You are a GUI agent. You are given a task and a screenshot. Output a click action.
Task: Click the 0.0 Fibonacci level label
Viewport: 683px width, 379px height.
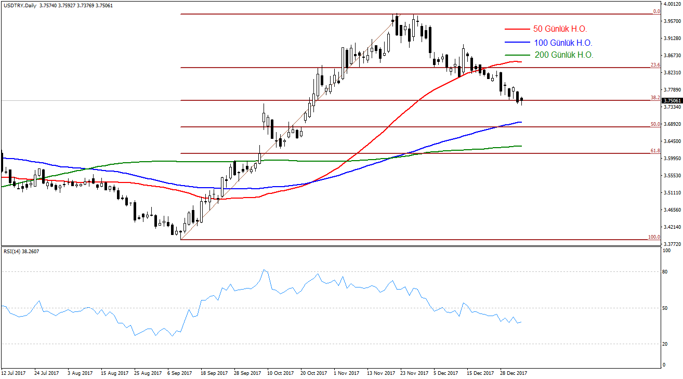[656, 11]
